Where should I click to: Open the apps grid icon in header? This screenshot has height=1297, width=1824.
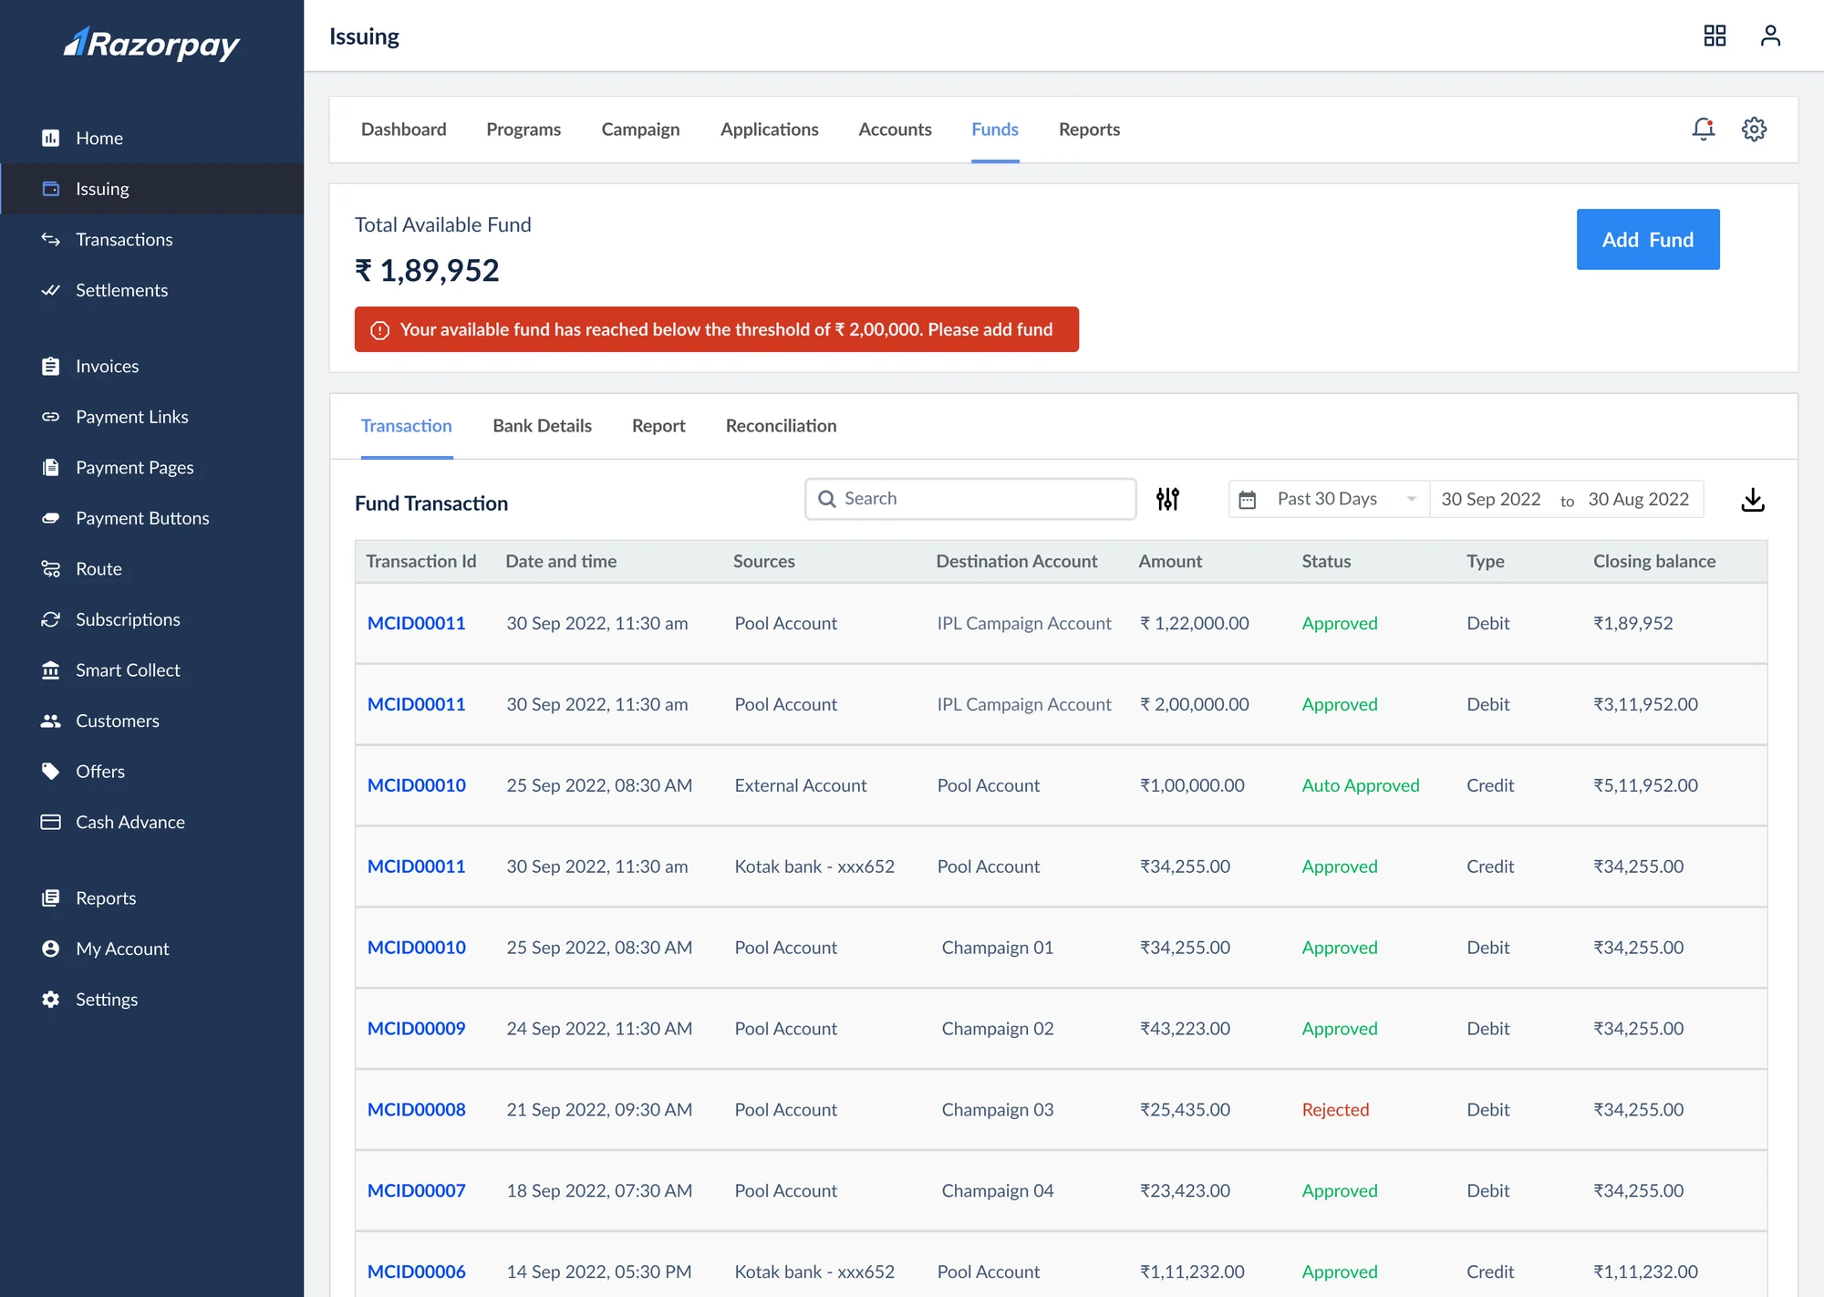click(x=1715, y=36)
